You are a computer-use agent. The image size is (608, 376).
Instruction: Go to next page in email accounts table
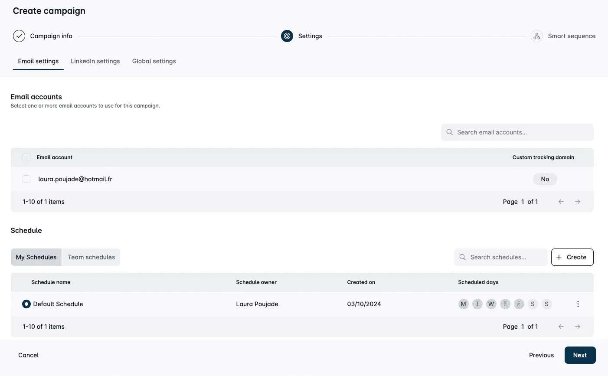coord(578,202)
